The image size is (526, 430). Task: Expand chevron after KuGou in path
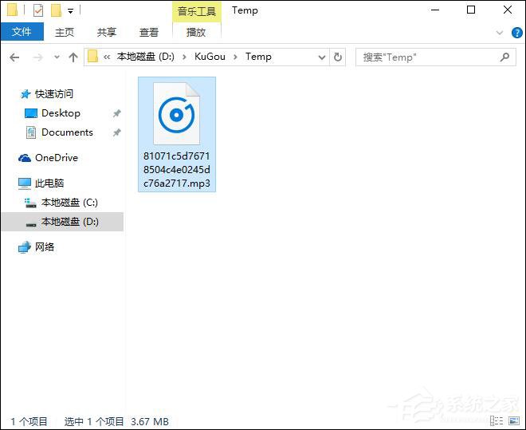click(x=235, y=57)
